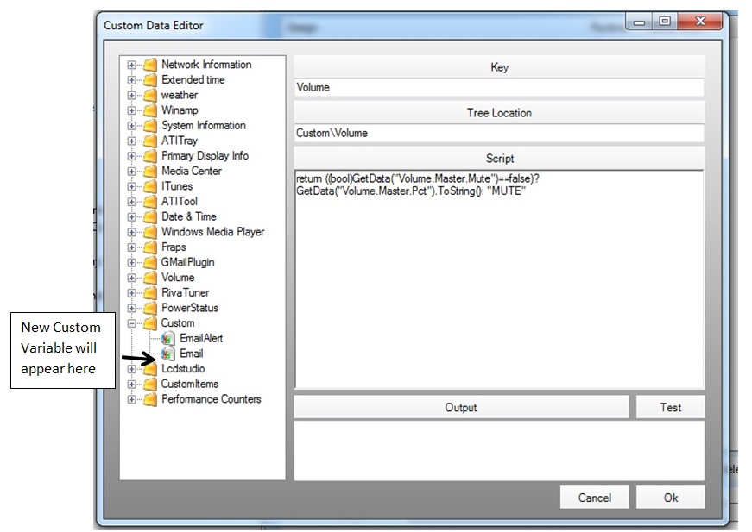Viewport: 752px width, 532px height.
Task: Click the Windows Media Player folder icon
Action: coord(150,232)
